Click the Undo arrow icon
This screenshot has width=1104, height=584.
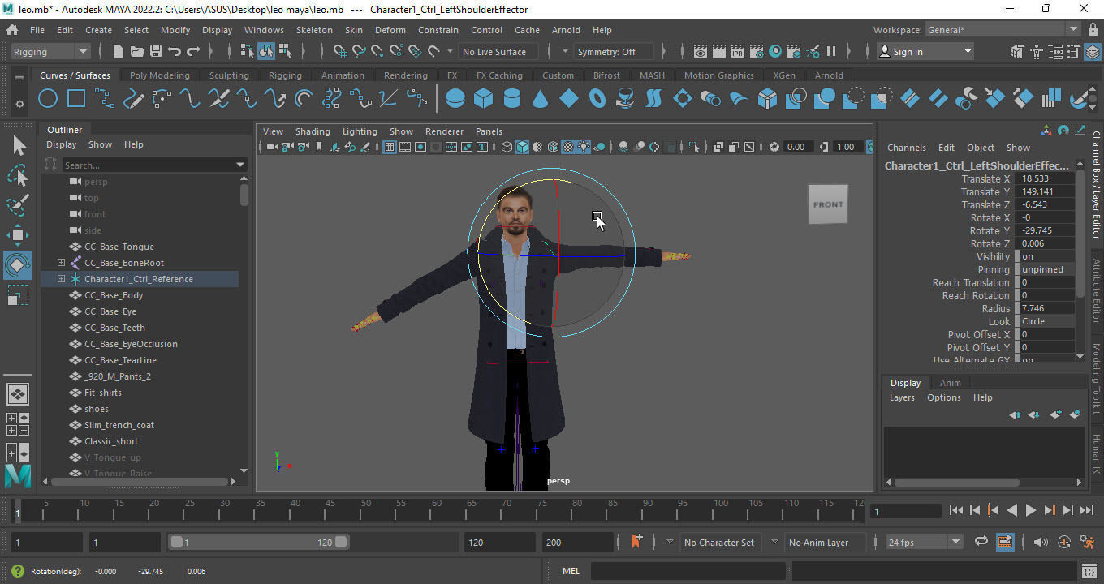(174, 52)
